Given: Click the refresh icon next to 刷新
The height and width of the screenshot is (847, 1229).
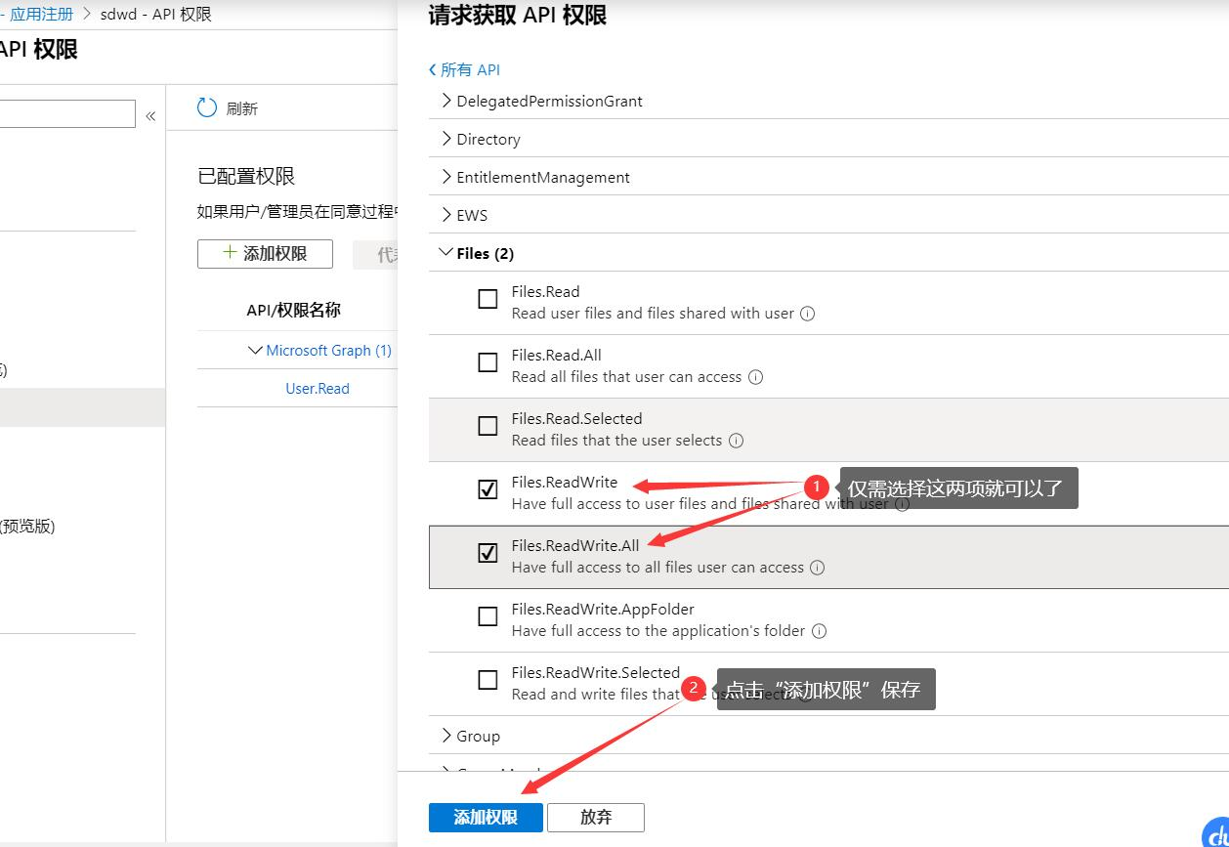Looking at the screenshot, I should tap(206, 107).
